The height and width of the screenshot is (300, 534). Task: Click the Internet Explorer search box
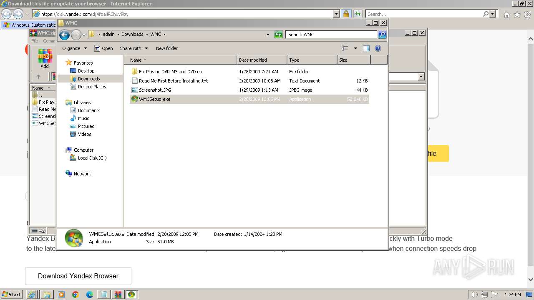(x=424, y=14)
